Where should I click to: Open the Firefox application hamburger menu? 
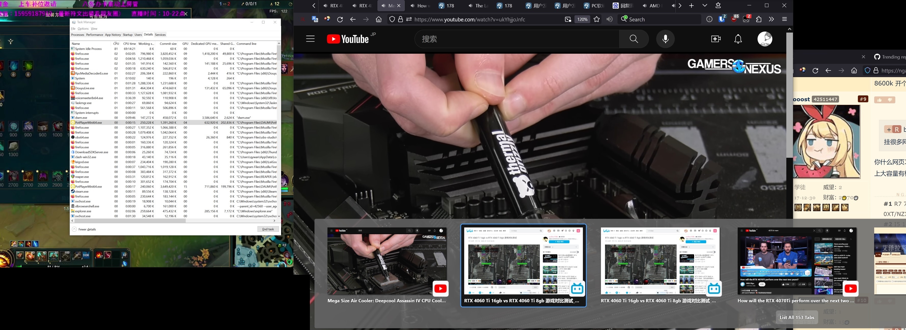pos(784,19)
